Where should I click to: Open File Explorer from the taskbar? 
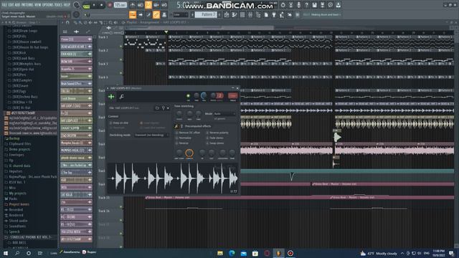click(220, 253)
